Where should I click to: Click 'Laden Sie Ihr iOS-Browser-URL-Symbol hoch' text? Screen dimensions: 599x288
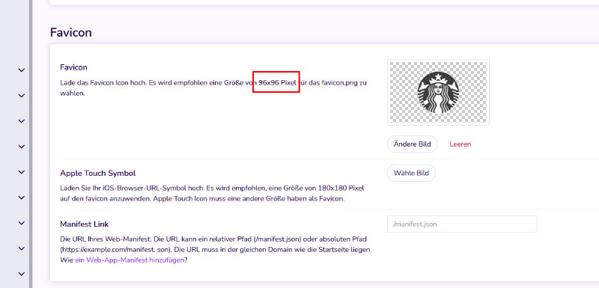[212, 194]
